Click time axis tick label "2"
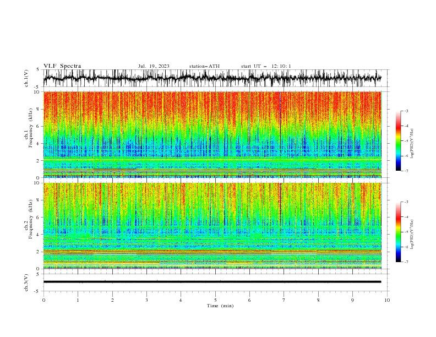Viewport: 436px width, 337px height. (112, 300)
